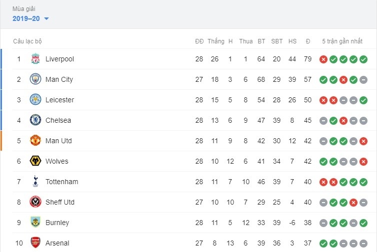Click the Chelsea club crest icon
This screenshot has width=377, height=252.
35,120
